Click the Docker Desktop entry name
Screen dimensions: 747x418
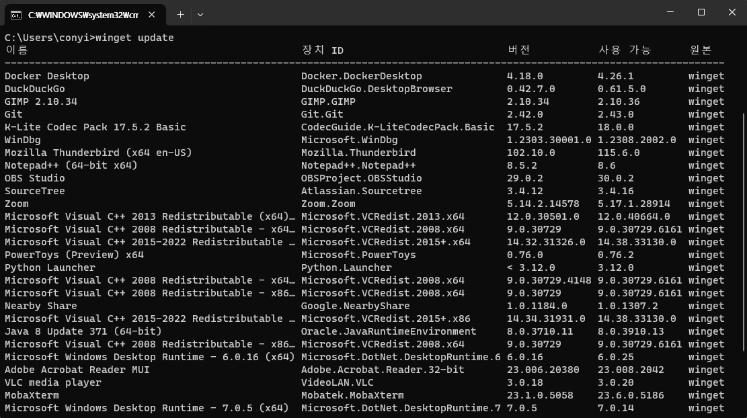(46, 76)
